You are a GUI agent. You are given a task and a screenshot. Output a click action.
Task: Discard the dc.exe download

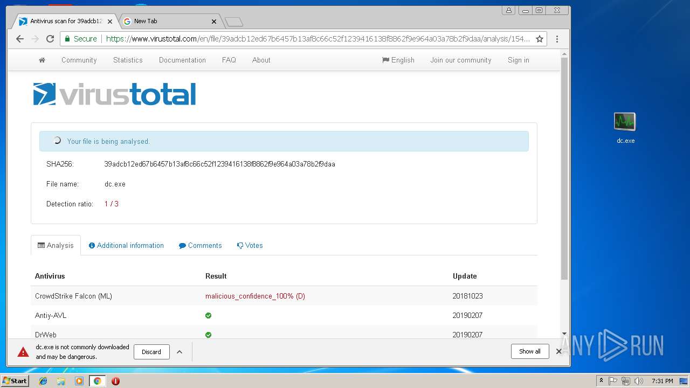point(151,352)
